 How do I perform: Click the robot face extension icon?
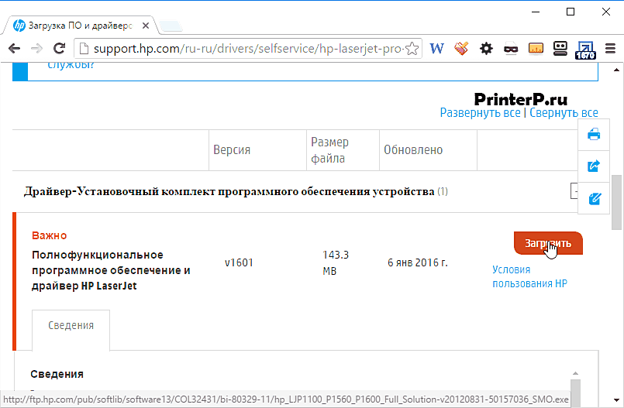(560, 49)
